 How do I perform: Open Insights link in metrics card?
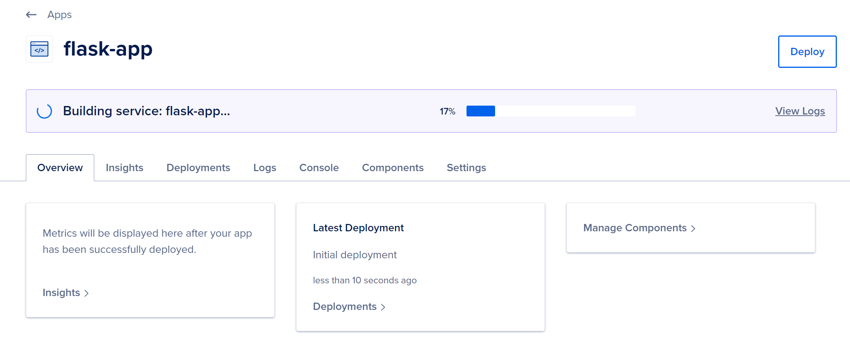(x=66, y=293)
